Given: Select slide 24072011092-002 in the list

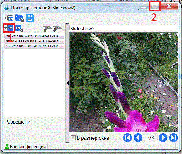Looking at the screenshot, I should tap(34, 36).
